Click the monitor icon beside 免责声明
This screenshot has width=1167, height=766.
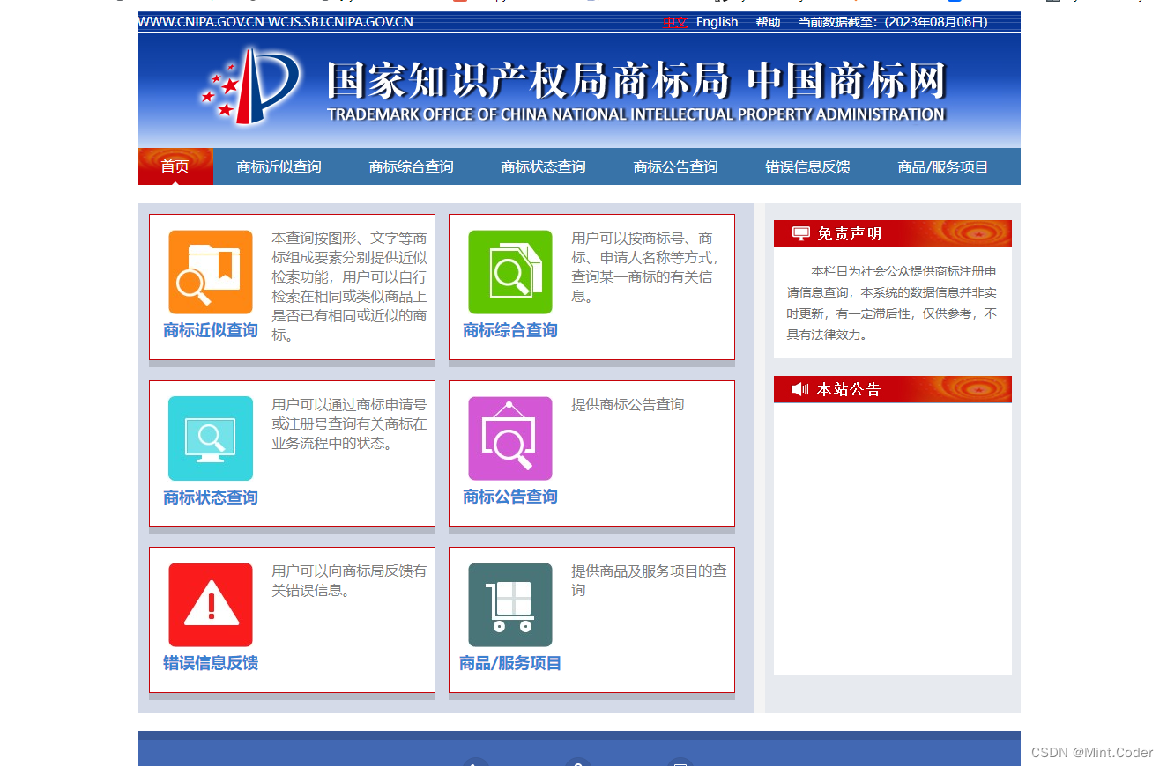pyautogui.click(x=800, y=233)
